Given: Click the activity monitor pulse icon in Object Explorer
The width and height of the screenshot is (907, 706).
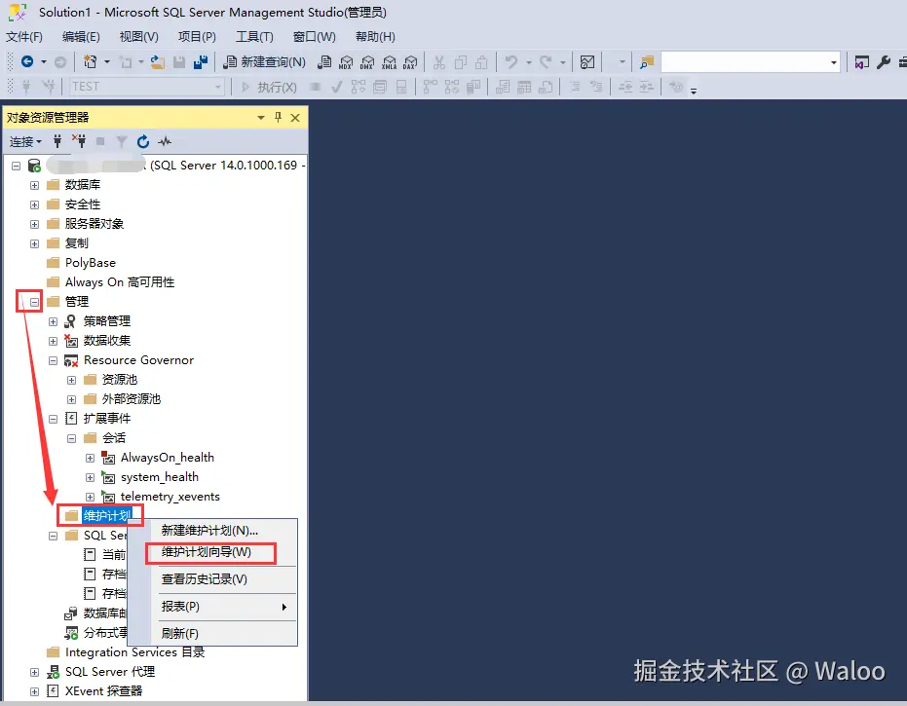Looking at the screenshot, I should coord(165,141).
